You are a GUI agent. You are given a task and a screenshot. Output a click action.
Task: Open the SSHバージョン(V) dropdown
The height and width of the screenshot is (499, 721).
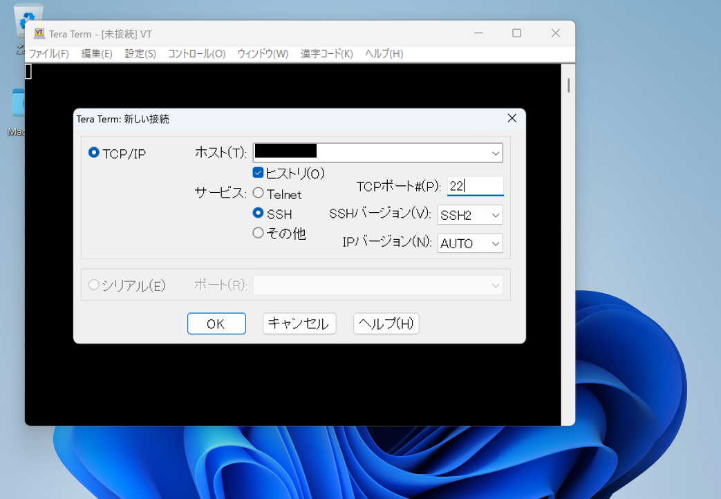pos(470,215)
